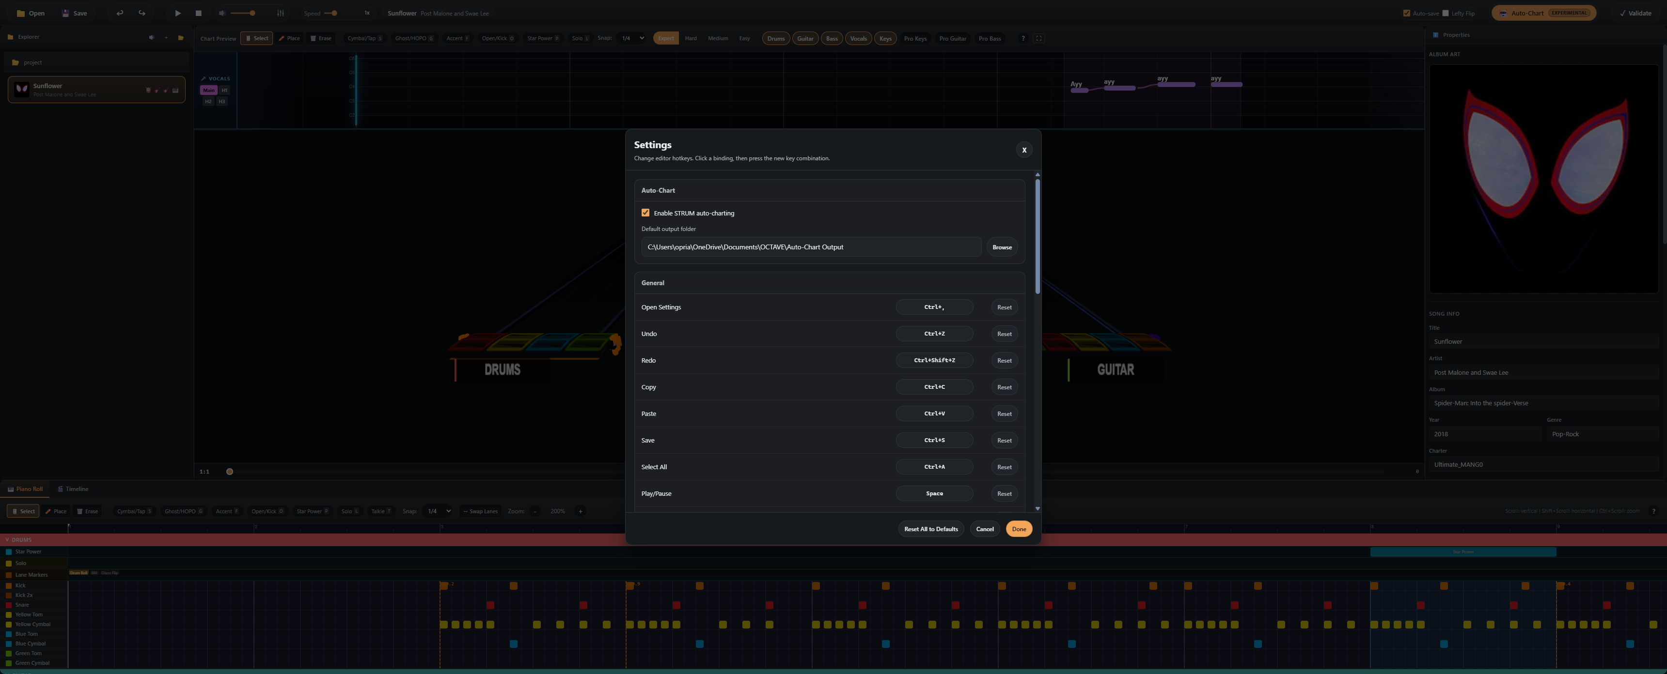Click Reset All to Defaults

coord(930,529)
